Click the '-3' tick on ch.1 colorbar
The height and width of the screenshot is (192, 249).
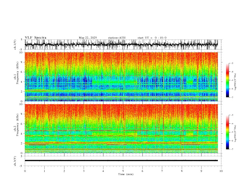click(x=232, y=63)
